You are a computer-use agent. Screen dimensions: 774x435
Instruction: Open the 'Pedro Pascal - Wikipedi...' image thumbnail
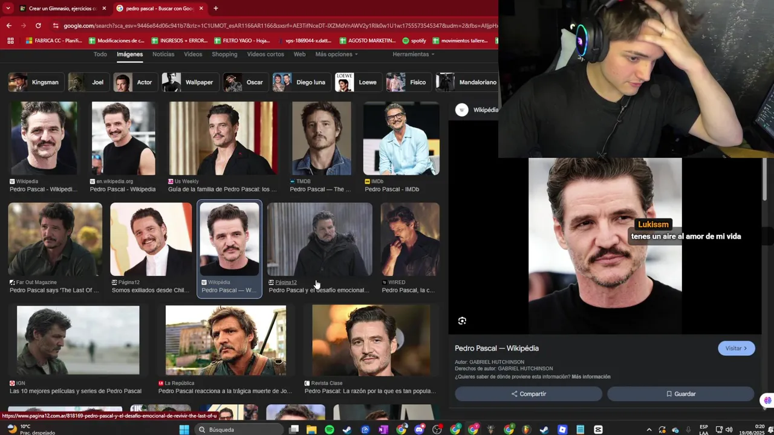click(x=44, y=138)
